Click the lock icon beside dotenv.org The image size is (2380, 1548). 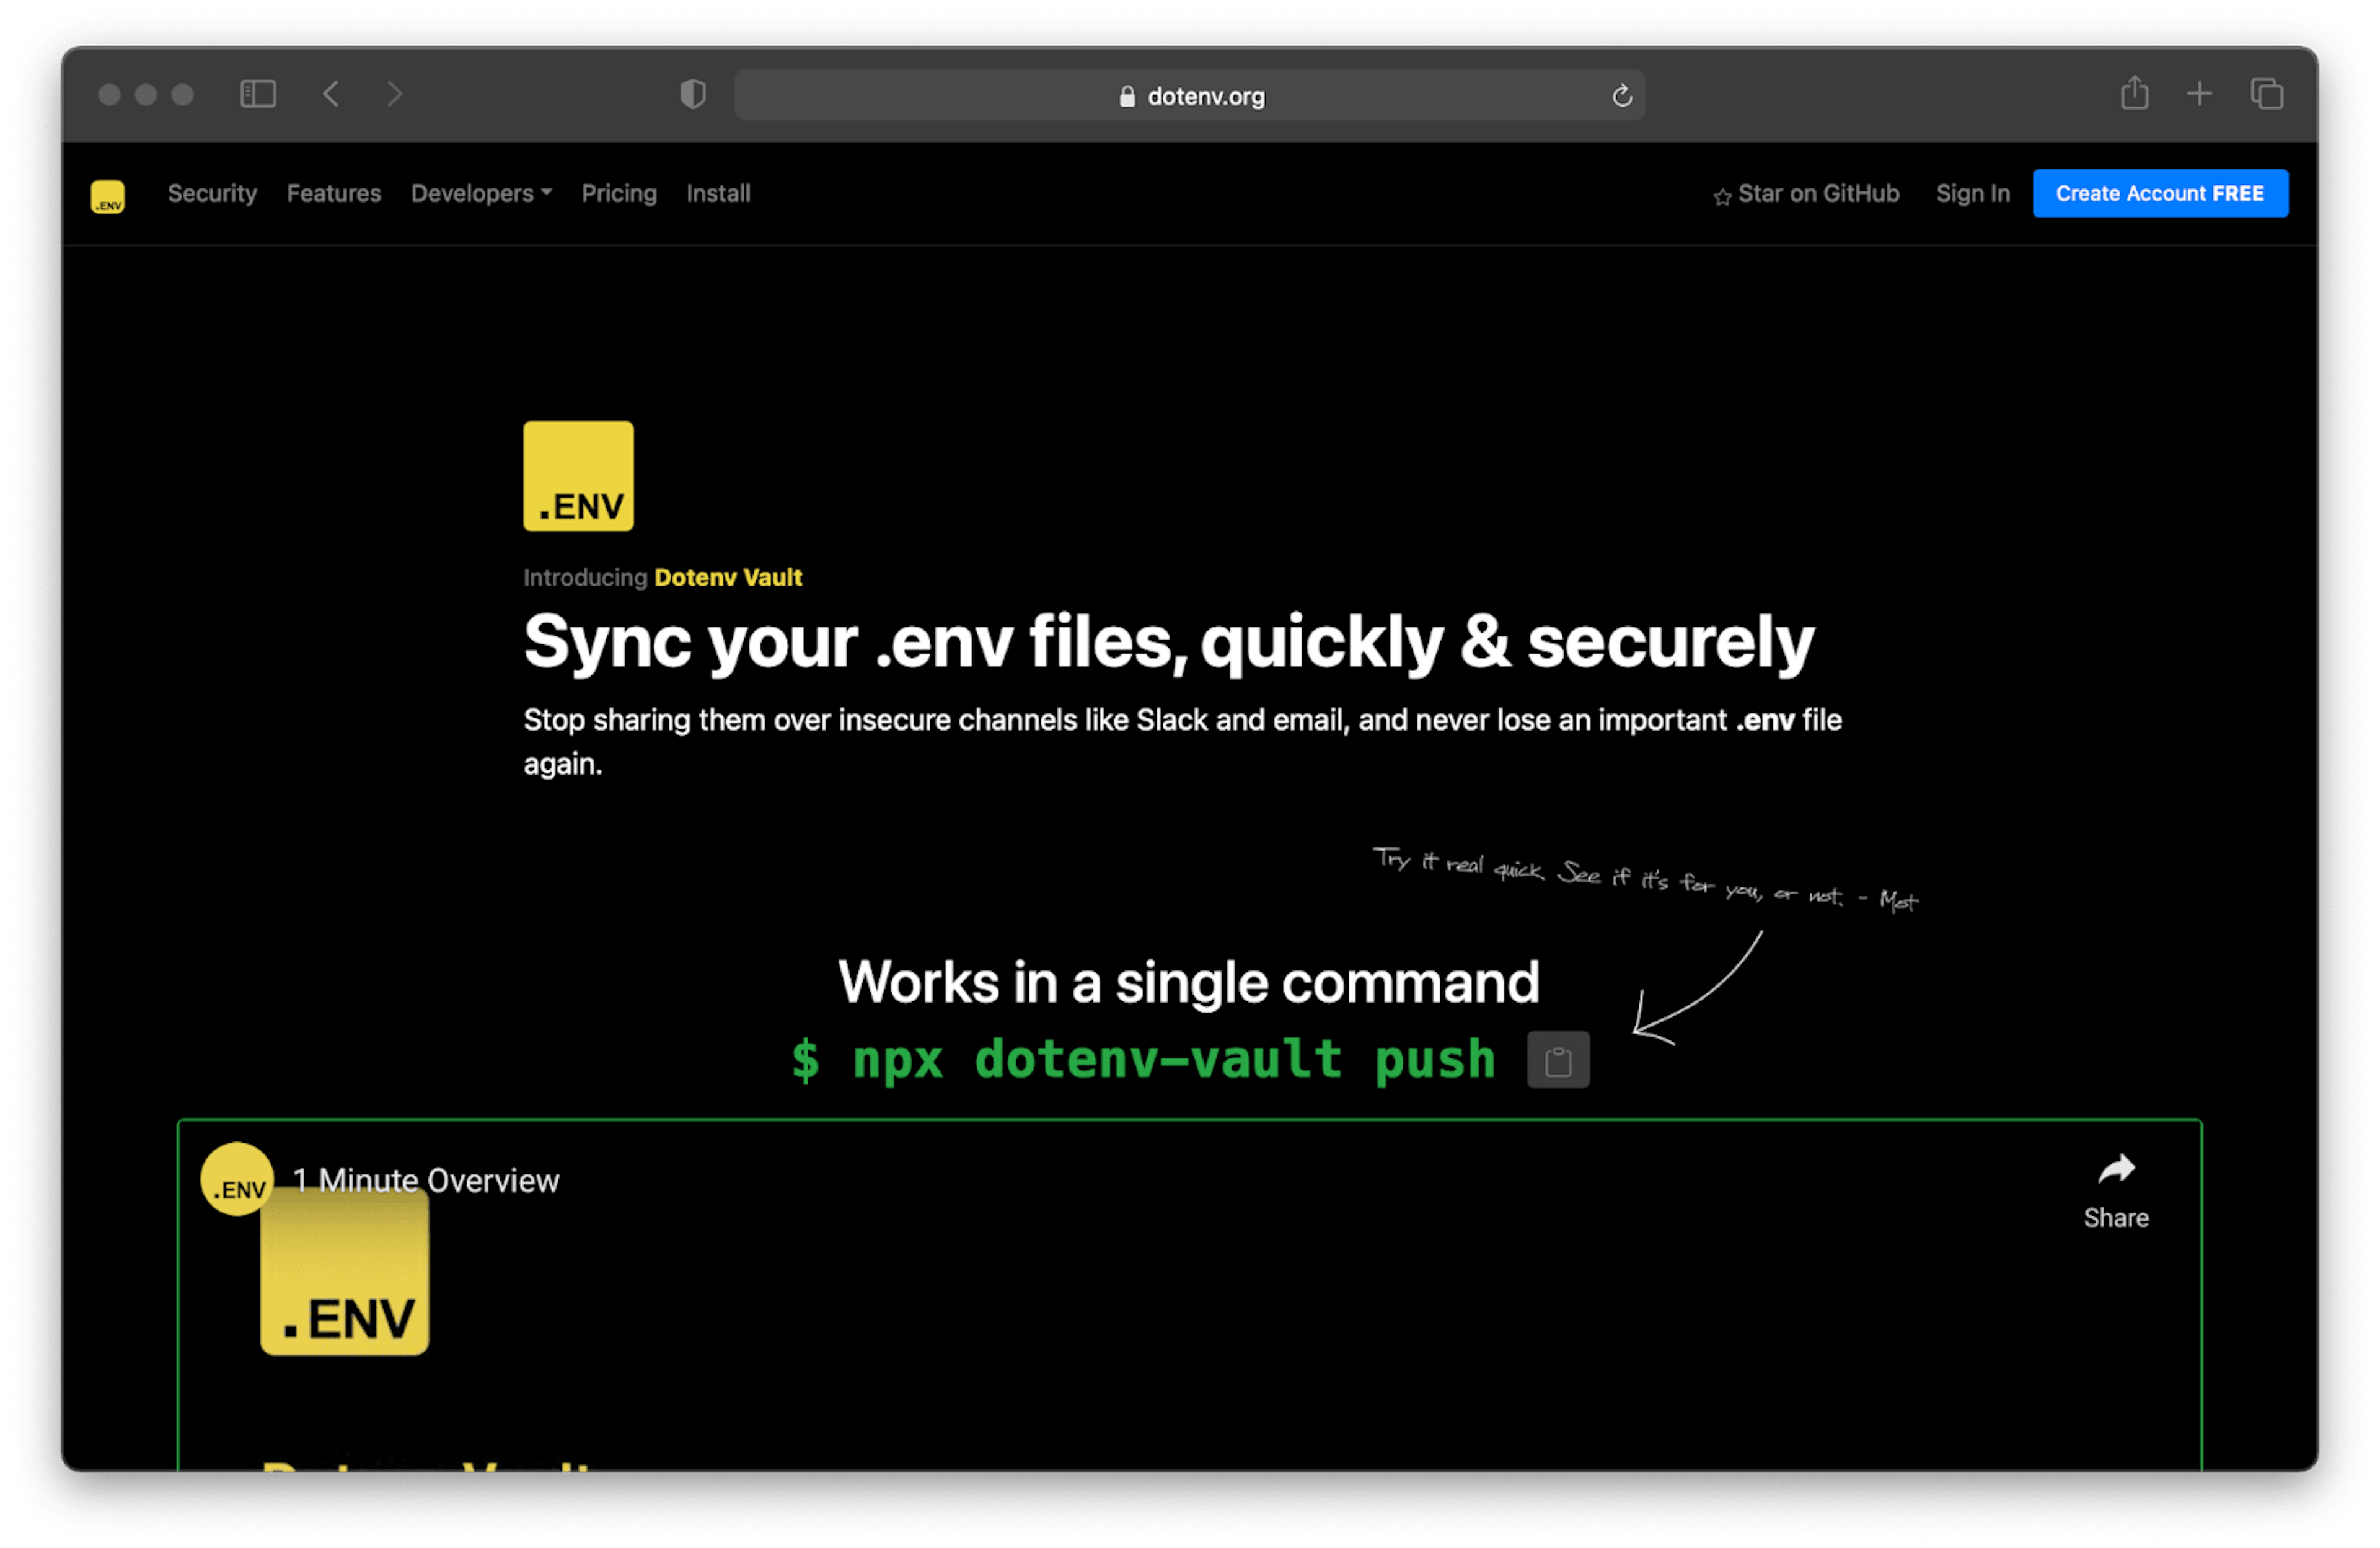1127,96
